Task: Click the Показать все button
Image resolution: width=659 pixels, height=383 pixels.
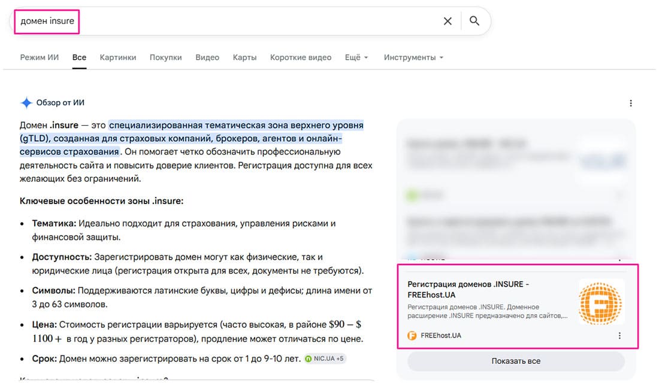Action: [516, 361]
